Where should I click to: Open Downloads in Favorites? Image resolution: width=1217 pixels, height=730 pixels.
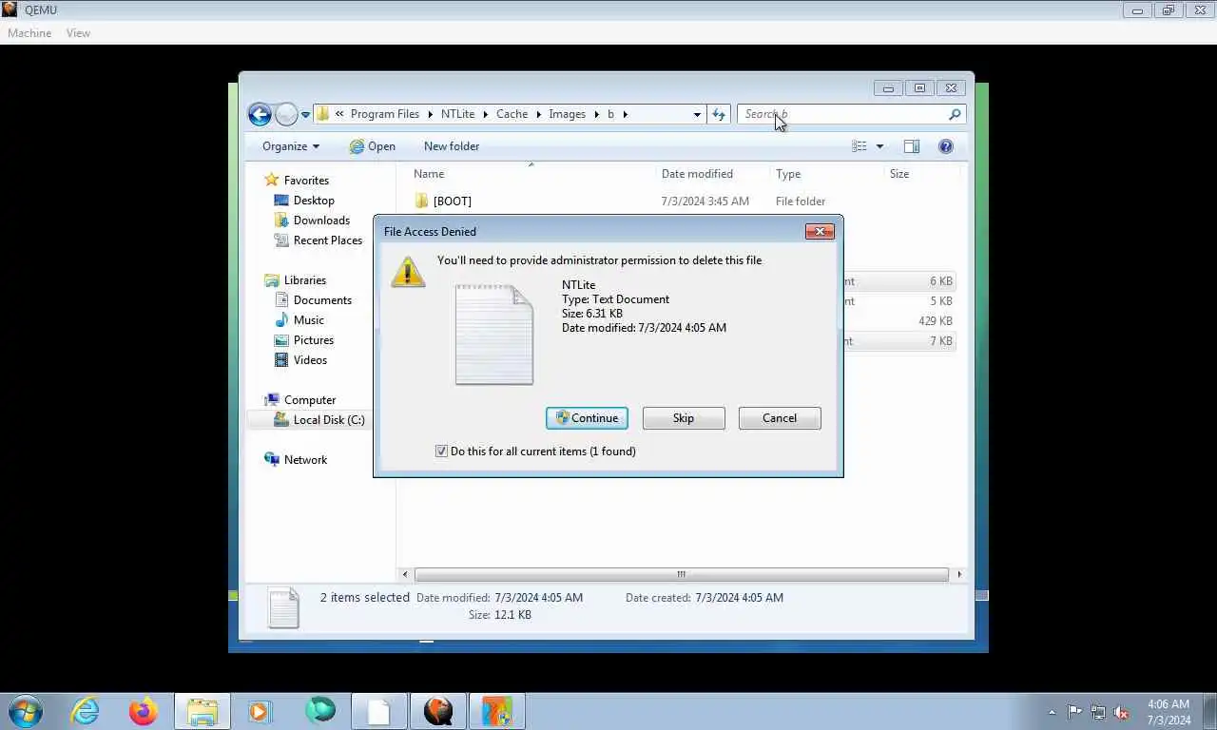tap(321, 221)
